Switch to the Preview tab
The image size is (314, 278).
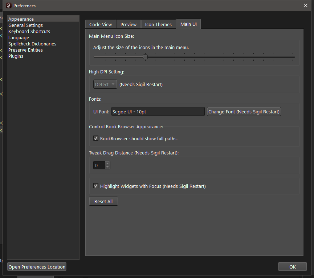(x=129, y=24)
